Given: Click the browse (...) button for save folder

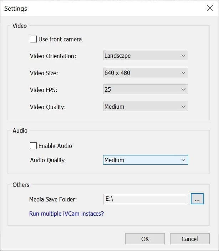Looking at the screenshot, I should point(197,199).
